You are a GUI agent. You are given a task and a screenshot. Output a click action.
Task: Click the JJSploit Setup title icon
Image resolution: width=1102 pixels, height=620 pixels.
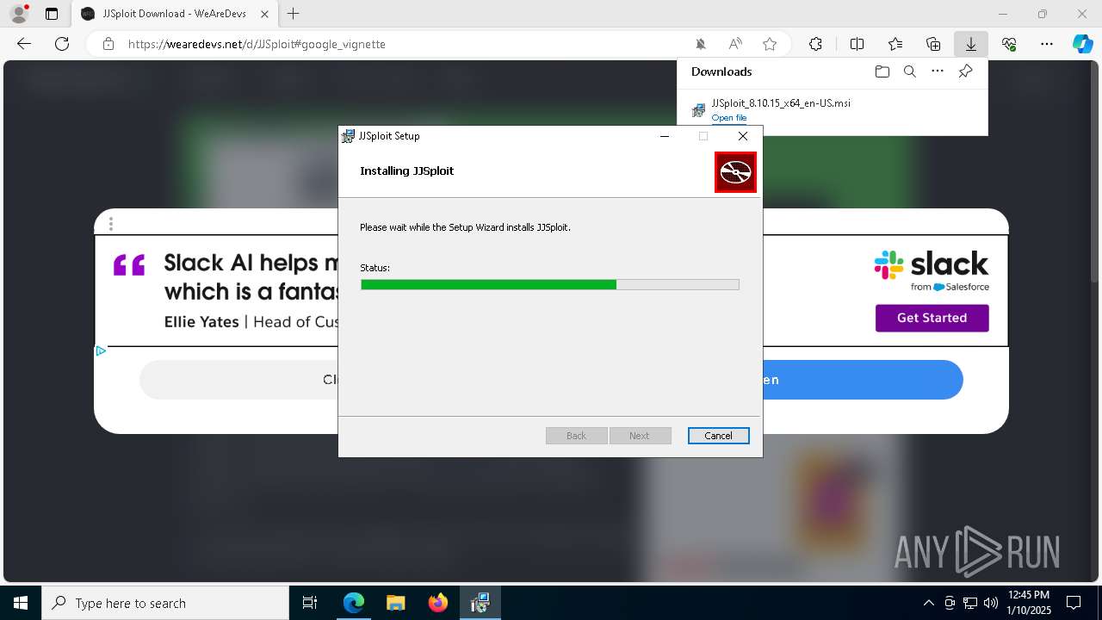(x=348, y=136)
